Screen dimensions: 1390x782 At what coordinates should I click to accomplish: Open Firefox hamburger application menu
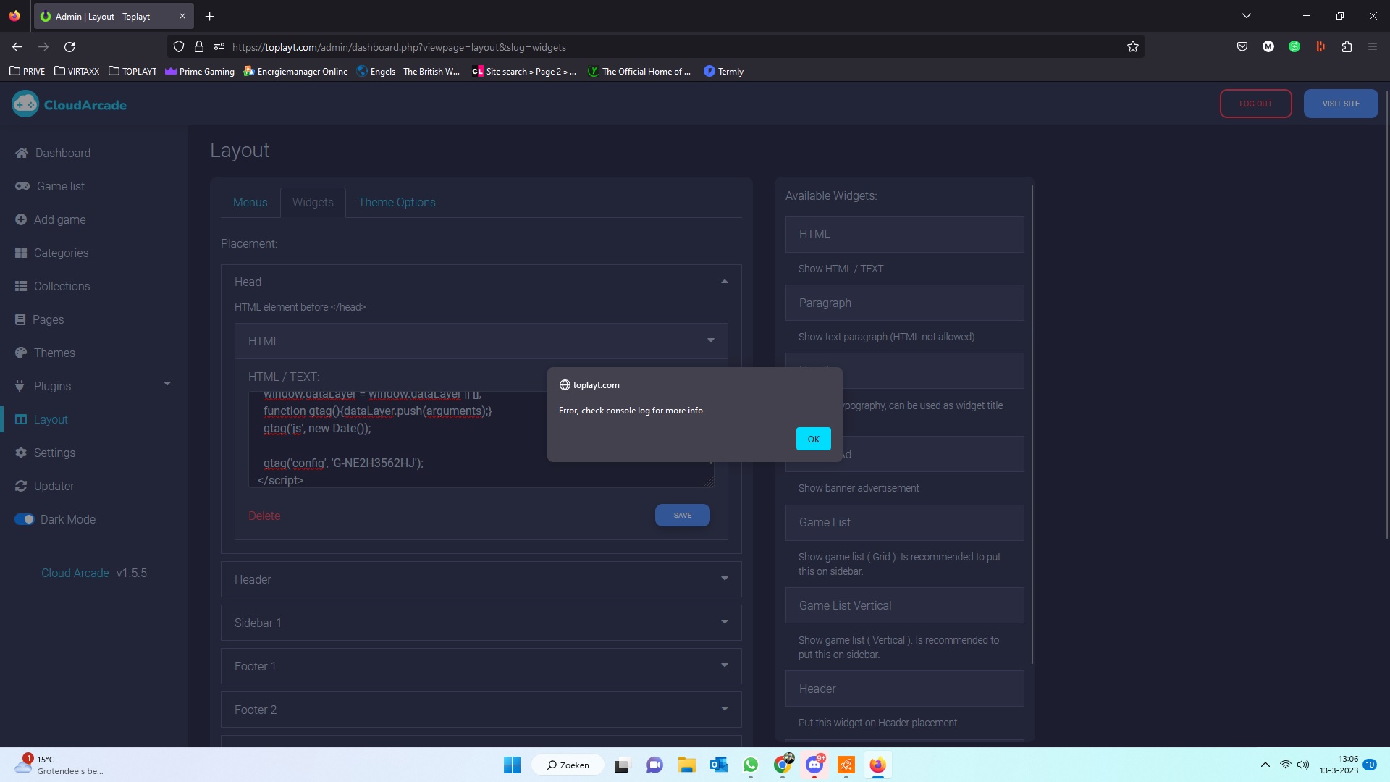click(x=1373, y=47)
